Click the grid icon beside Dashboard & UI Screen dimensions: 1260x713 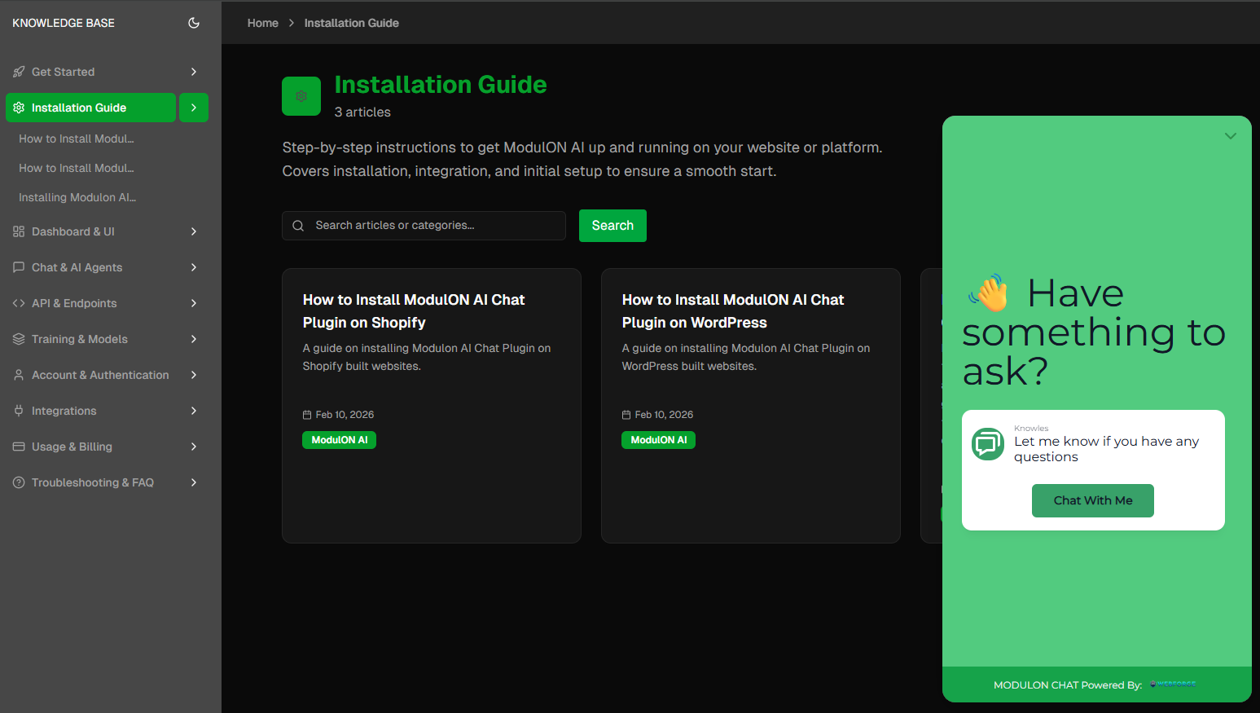pos(17,231)
